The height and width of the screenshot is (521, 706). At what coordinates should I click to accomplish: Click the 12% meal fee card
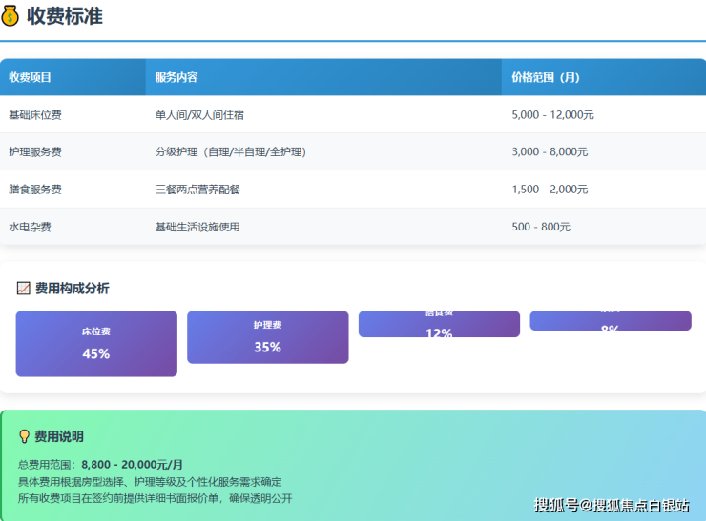[x=439, y=324]
